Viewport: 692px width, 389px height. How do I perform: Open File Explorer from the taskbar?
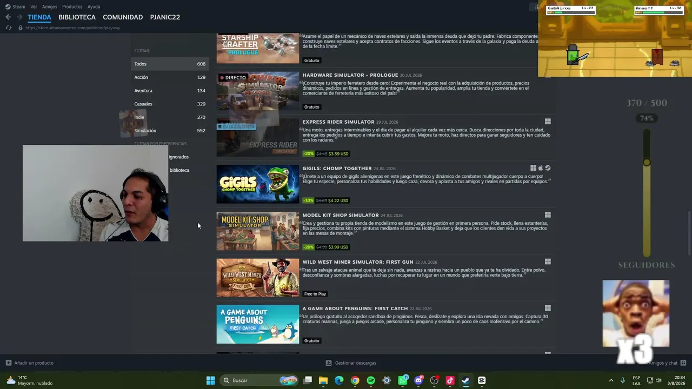pos(323,380)
